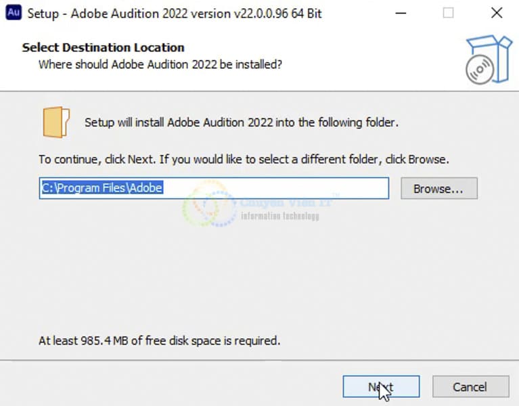Click the circular watermark logo
The width and height of the screenshot is (519, 406).
[210, 202]
